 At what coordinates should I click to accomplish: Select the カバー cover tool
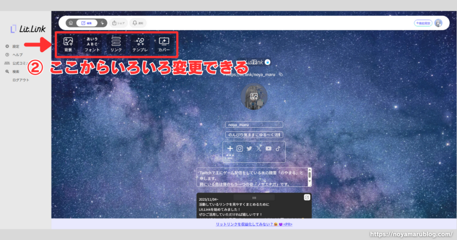tap(164, 44)
